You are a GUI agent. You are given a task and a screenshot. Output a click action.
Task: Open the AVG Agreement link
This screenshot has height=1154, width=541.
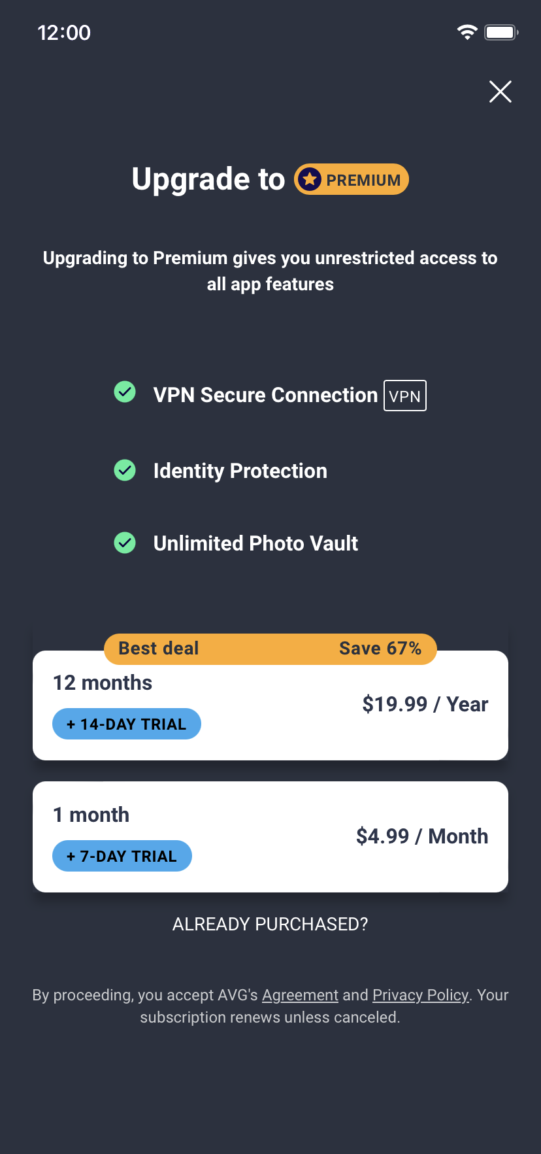coord(301,995)
